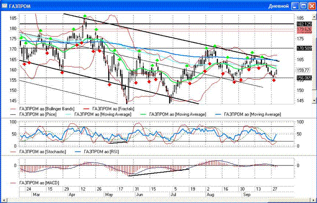
Task: Click the chart window icon beside ГАЗПРОМ title
Action: tap(4, 6)
